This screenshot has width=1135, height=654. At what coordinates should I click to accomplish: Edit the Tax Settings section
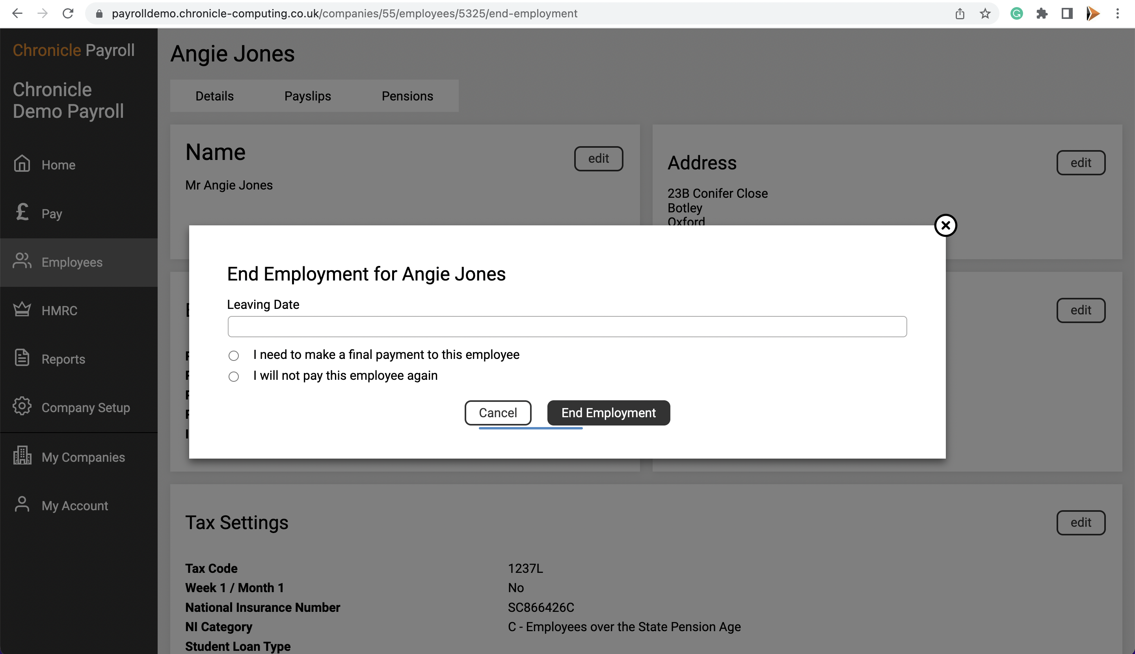coord(1080,522)
